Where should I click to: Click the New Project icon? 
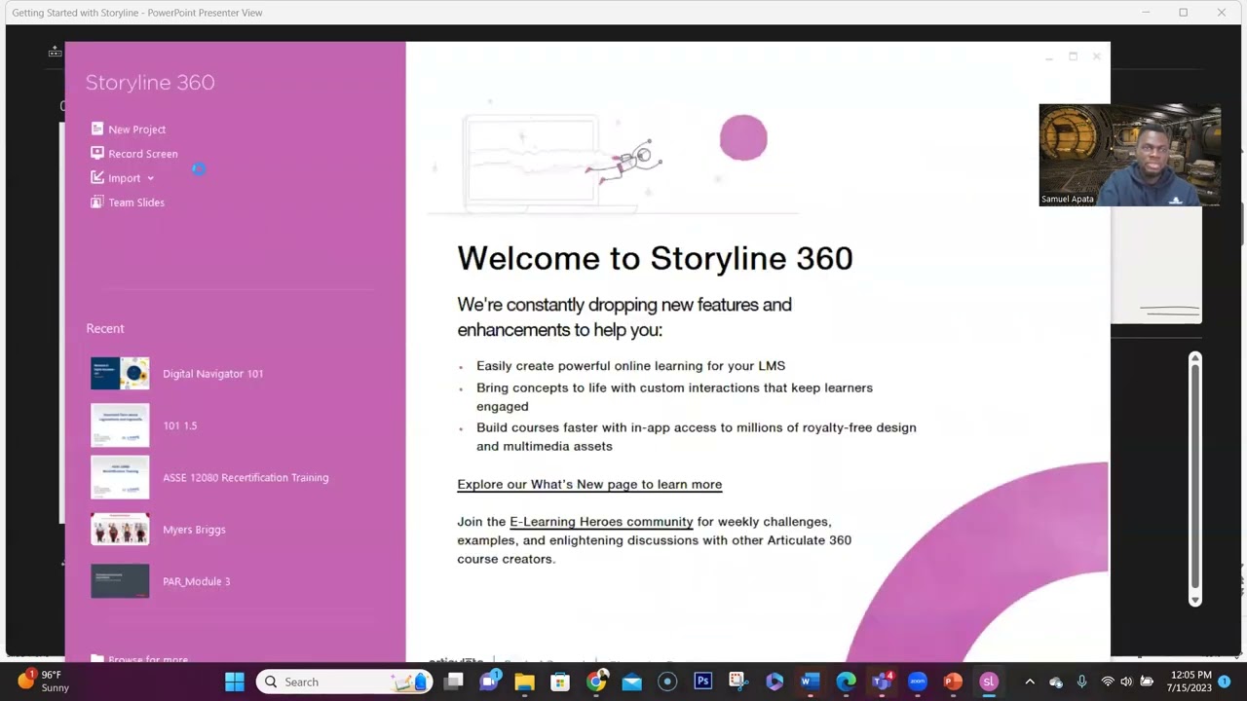96,129
